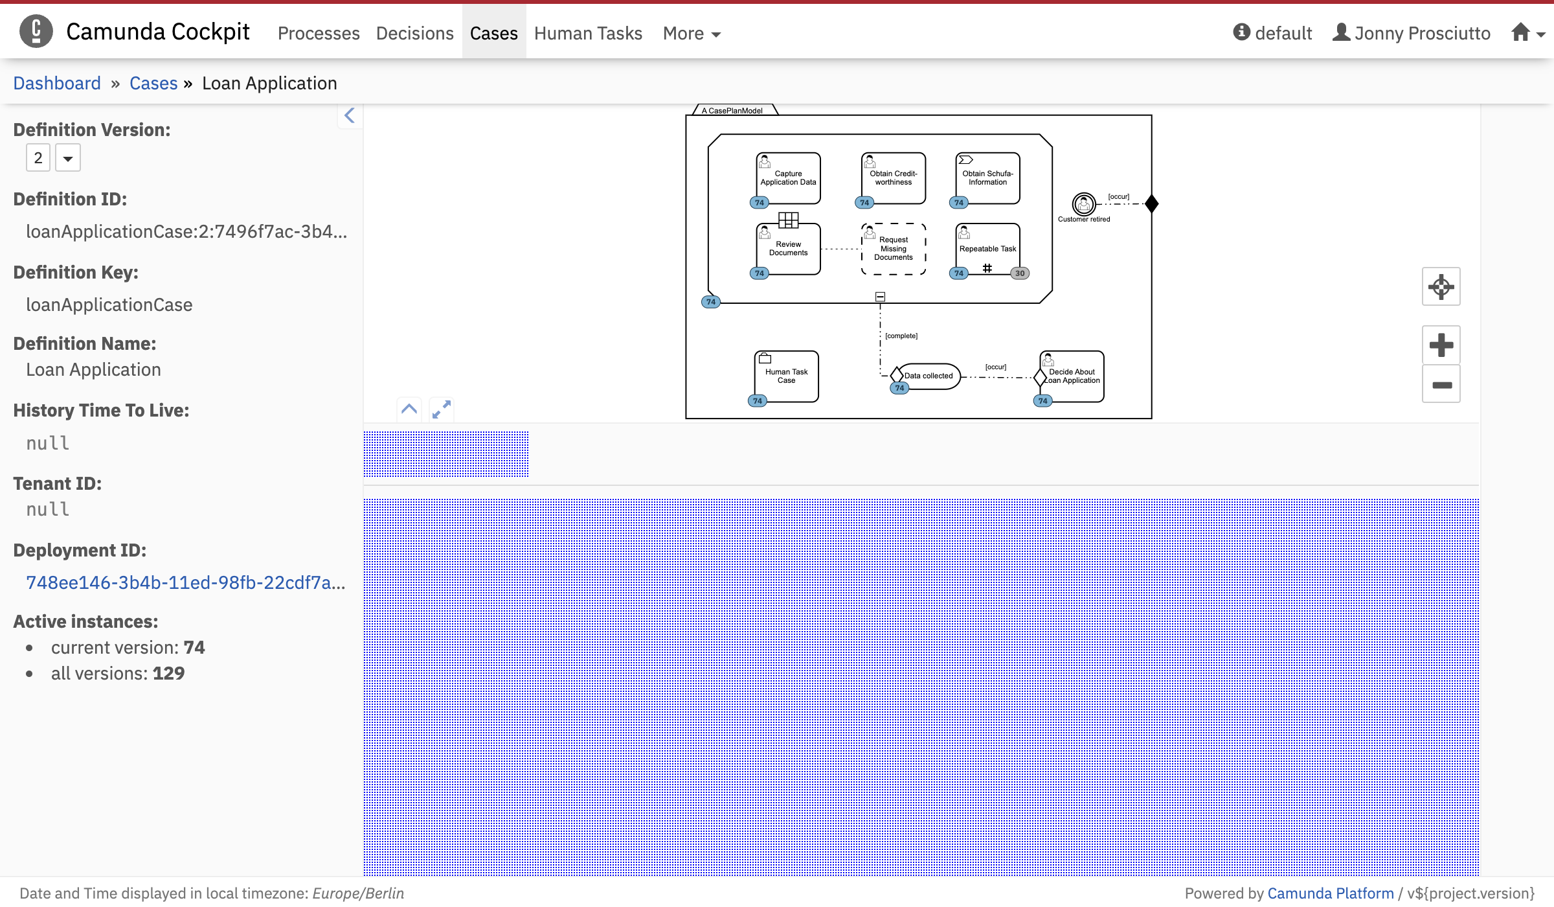Go to the Decisions tab

[415, 33]
